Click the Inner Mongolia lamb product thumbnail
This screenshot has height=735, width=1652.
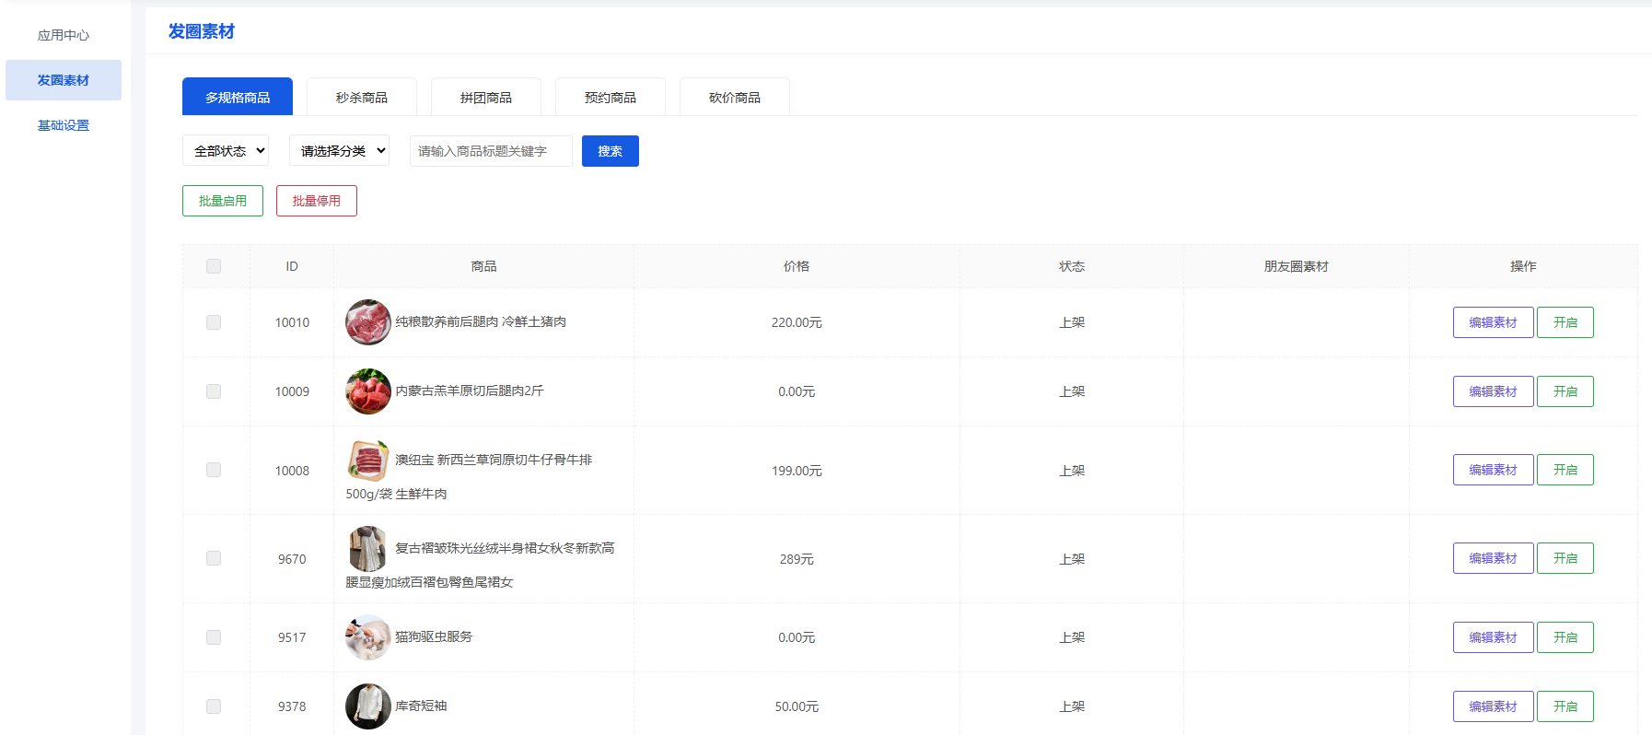click(367, 391)
